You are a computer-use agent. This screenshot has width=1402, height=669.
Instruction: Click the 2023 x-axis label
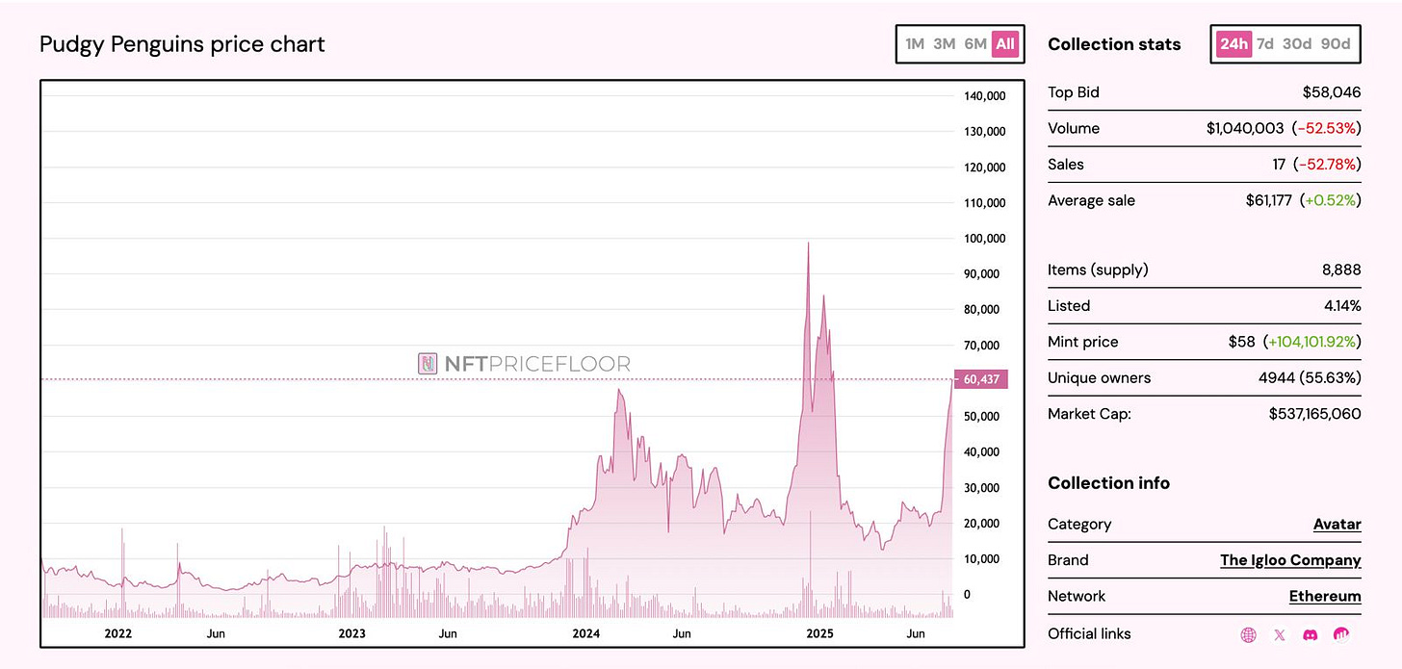coord(351,633)
